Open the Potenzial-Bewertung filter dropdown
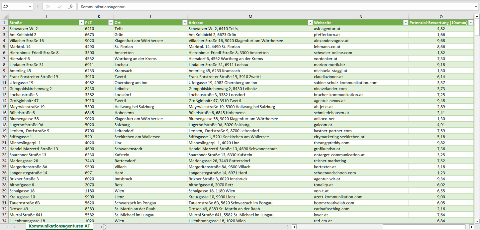This screenshot has height=230, width=480. 471,23
